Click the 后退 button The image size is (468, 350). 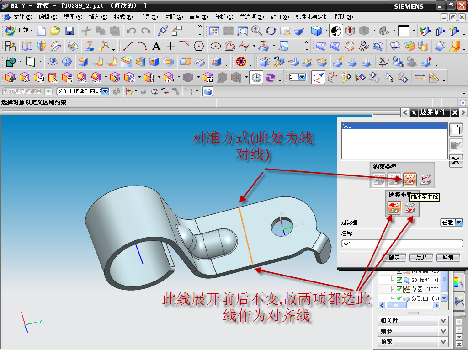coord(421,258)
